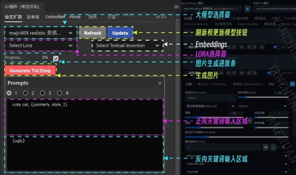Collapse the 提示词 toolbar circle arrow in WebUI
The height and width of the screenshot is (175, 296).
click(187, 47)
